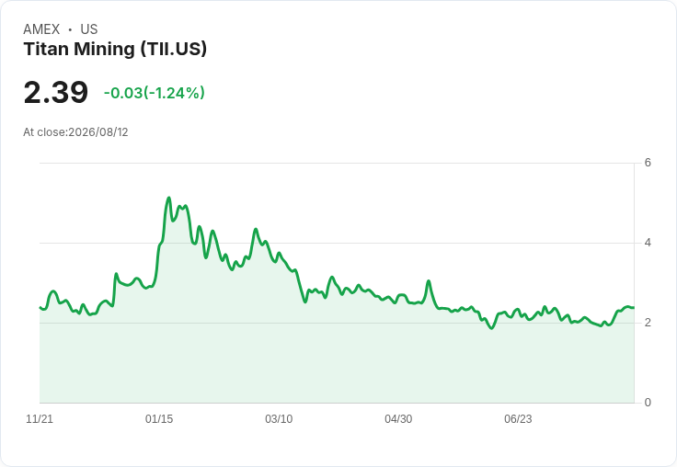The image size is (677, 467).
Task: Click the 04/30 date axis label
Action: click(398, 419)
